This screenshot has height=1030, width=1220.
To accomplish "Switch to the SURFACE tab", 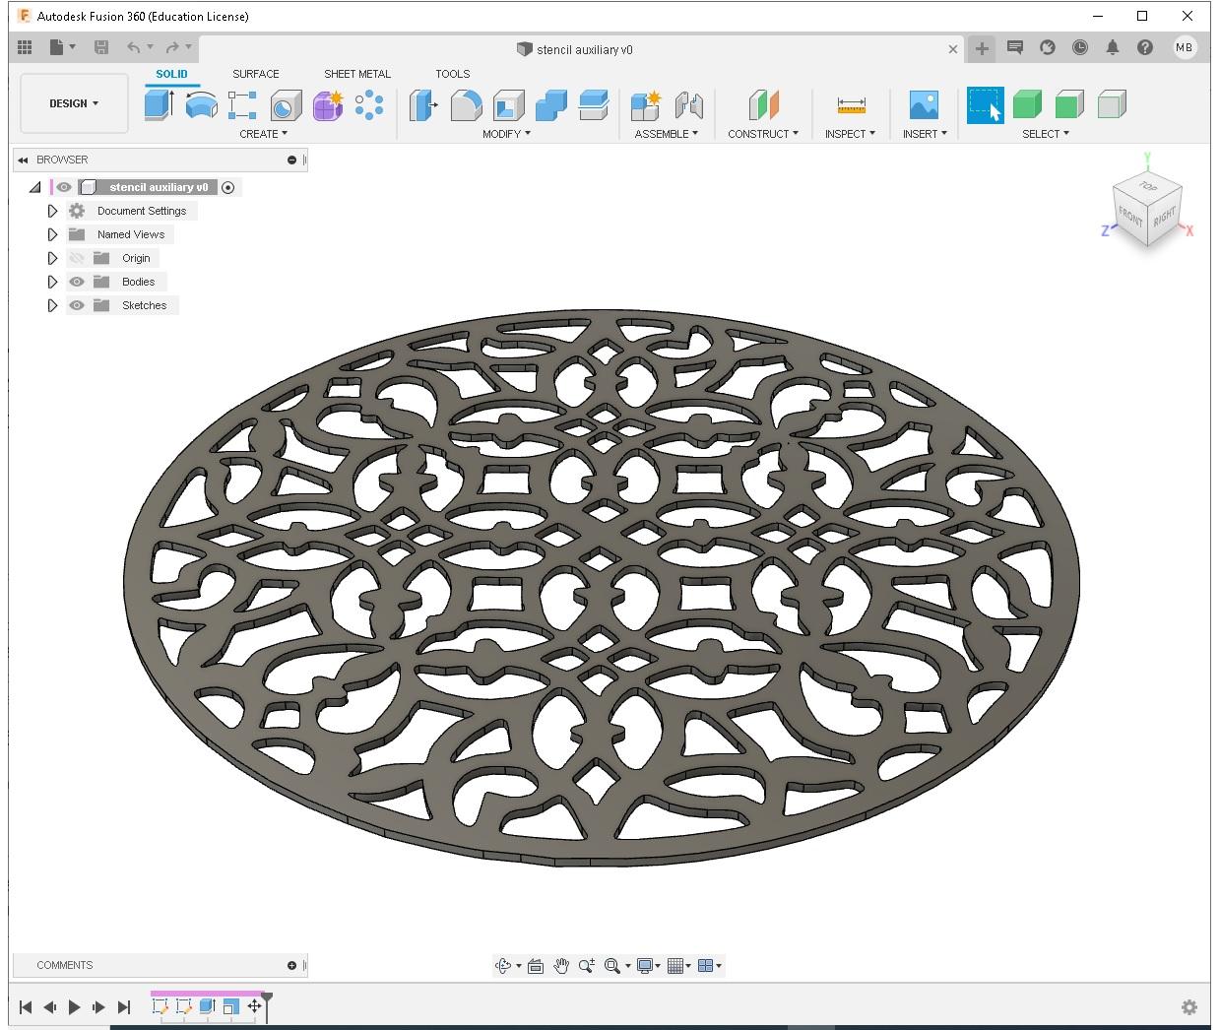I will click(x=255, y=74).
